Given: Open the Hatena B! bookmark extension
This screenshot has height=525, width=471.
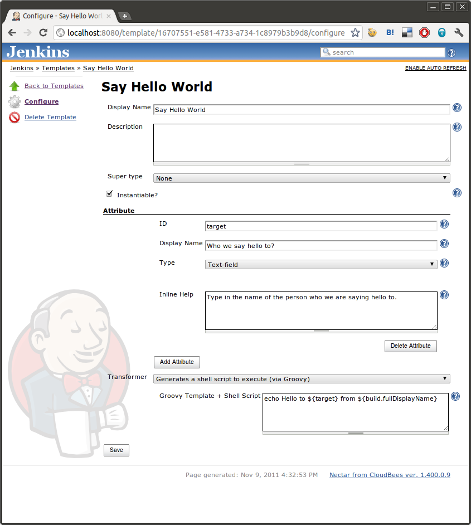Looking at the screenshot, I should point(390,32).
